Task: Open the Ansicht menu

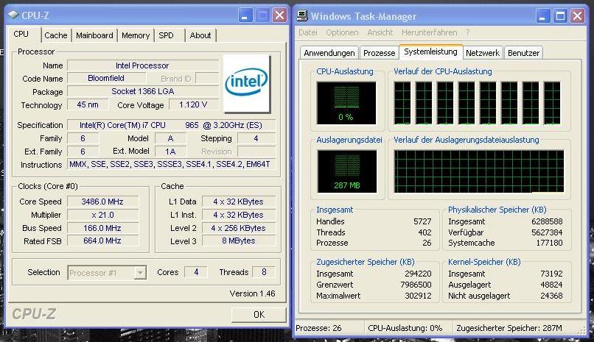Action: pyautogui.click(x=380, y=32)
